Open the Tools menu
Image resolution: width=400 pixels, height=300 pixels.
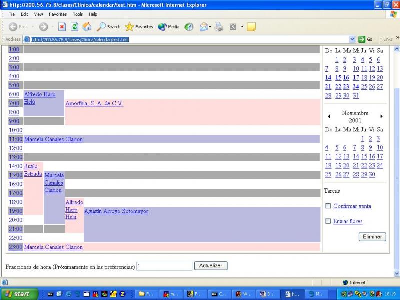(78, 14)
